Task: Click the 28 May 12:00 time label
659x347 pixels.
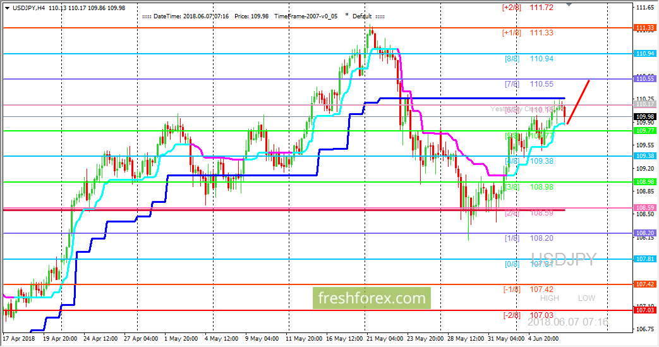Action: (x=466, y=339)
